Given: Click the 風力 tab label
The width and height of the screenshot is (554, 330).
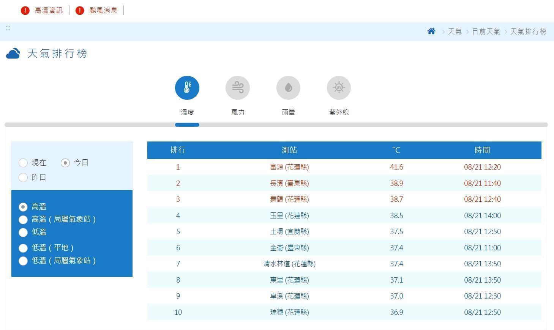Looking at the screenshot, I should pyautogui.click(x=238, y=112).
